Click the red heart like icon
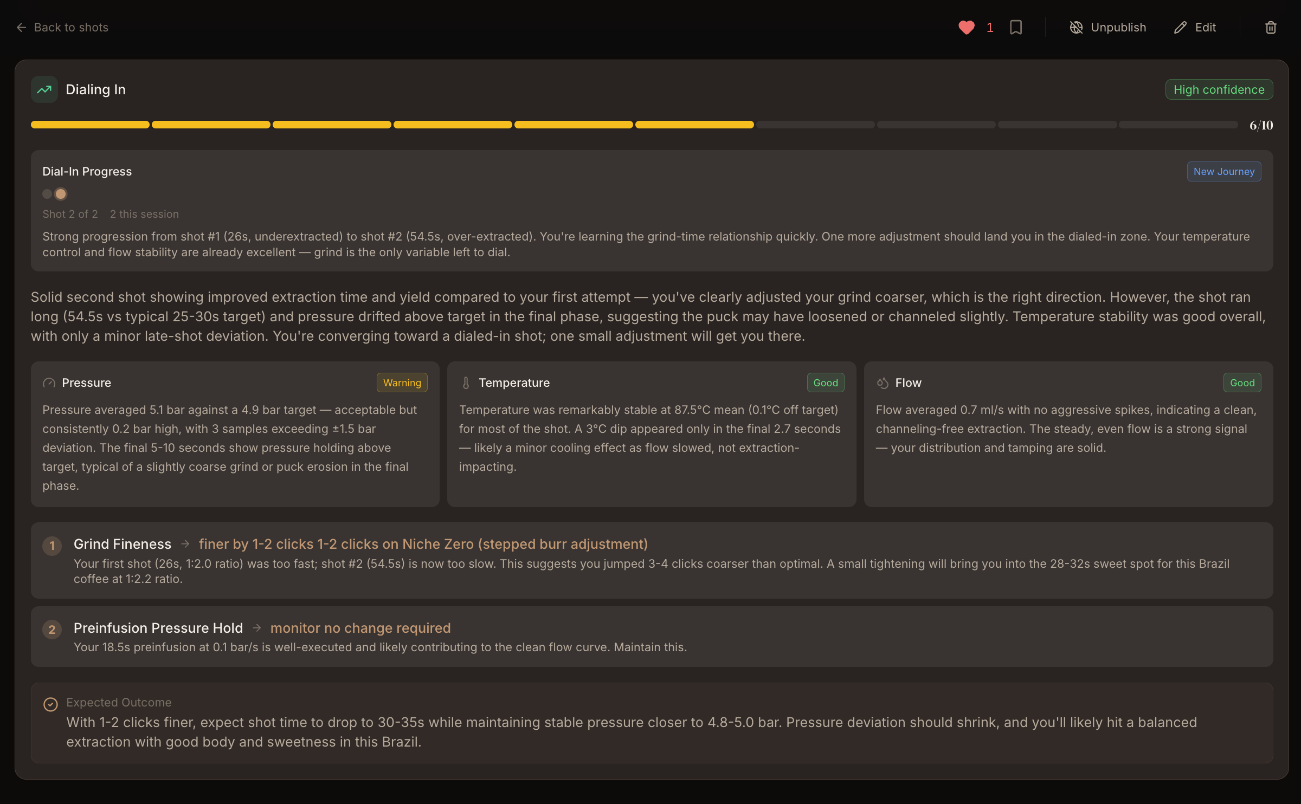Screen dimensions: 1301x804 point(966,28)
